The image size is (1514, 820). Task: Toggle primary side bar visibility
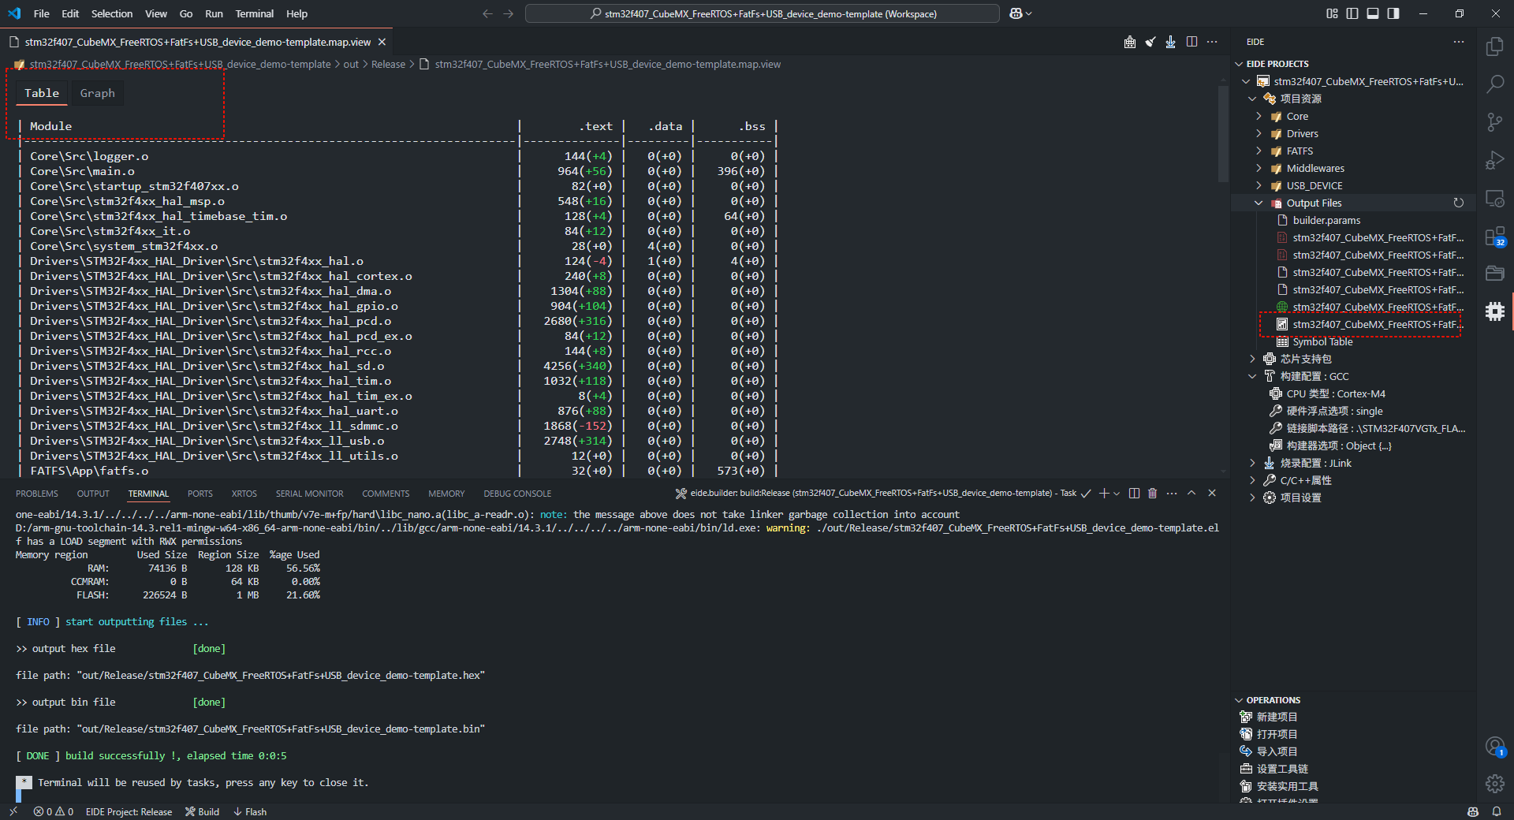(x=1352, y=13)
